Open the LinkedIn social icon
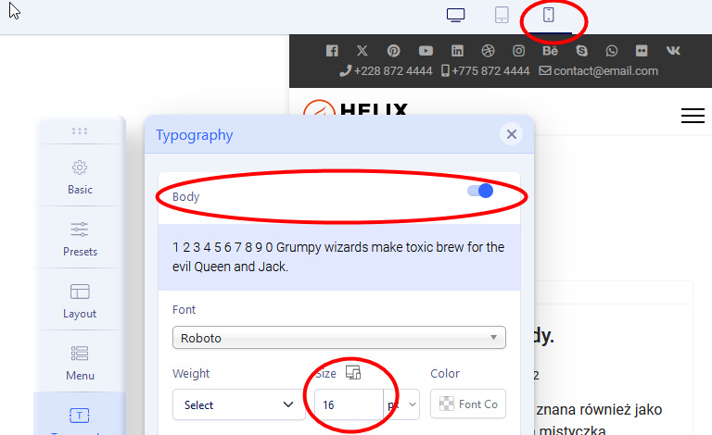Viewport: 712px width, 435px height. [x=457, y=51]
